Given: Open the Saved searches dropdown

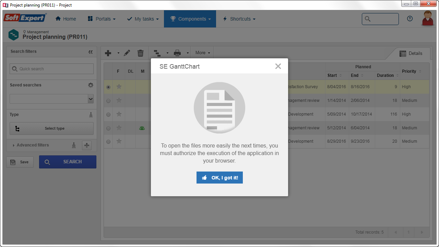Looking at the screenshot, I should coord(51,99).
